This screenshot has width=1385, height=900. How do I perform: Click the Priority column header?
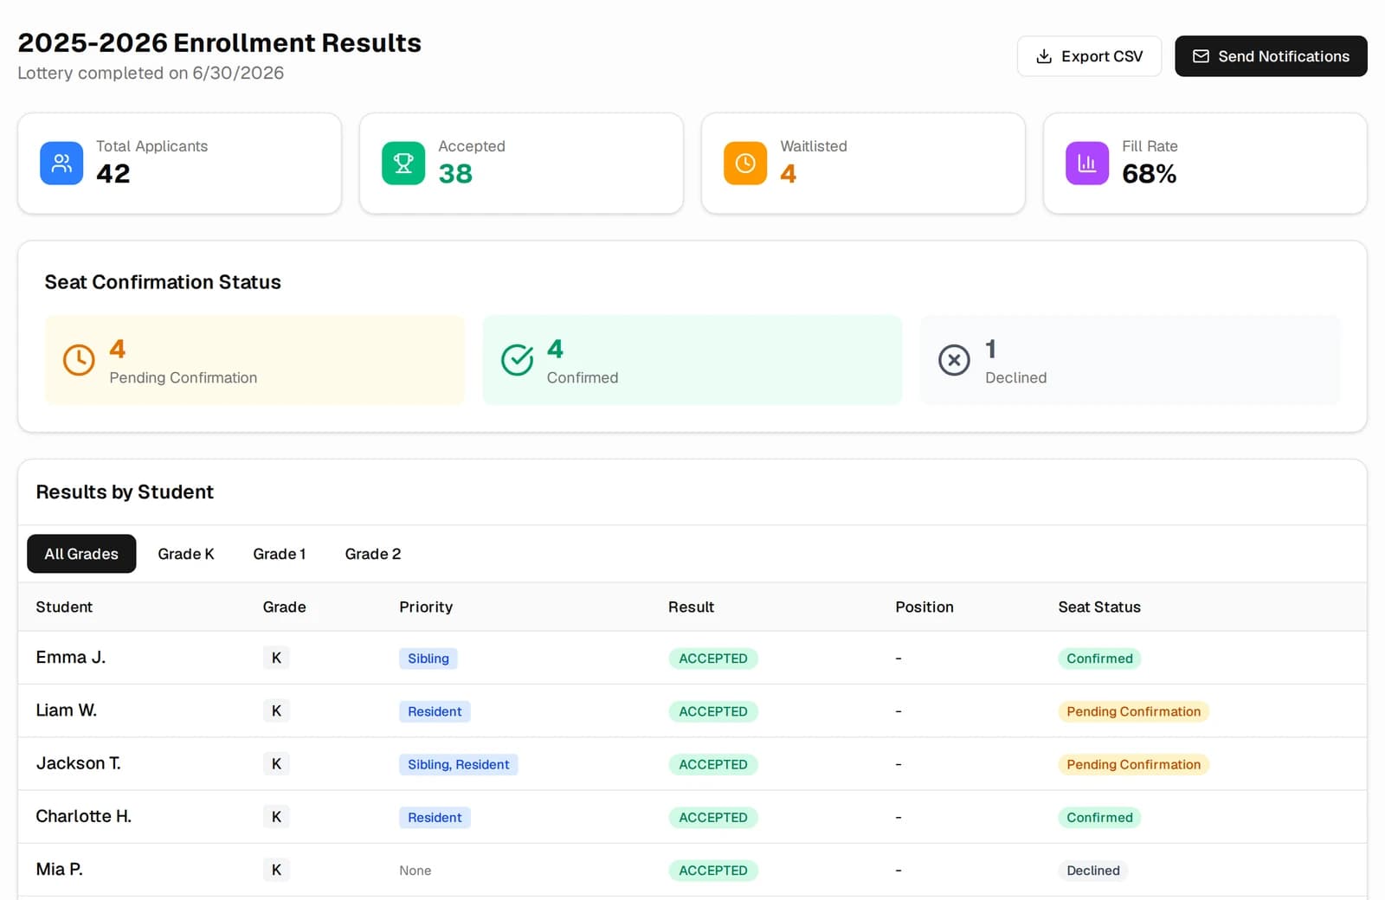(426, 607)
